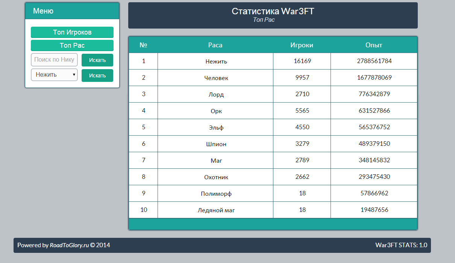Click the player count 4550
The height and width of the screenshot is (263, 455).
(302, 127)
